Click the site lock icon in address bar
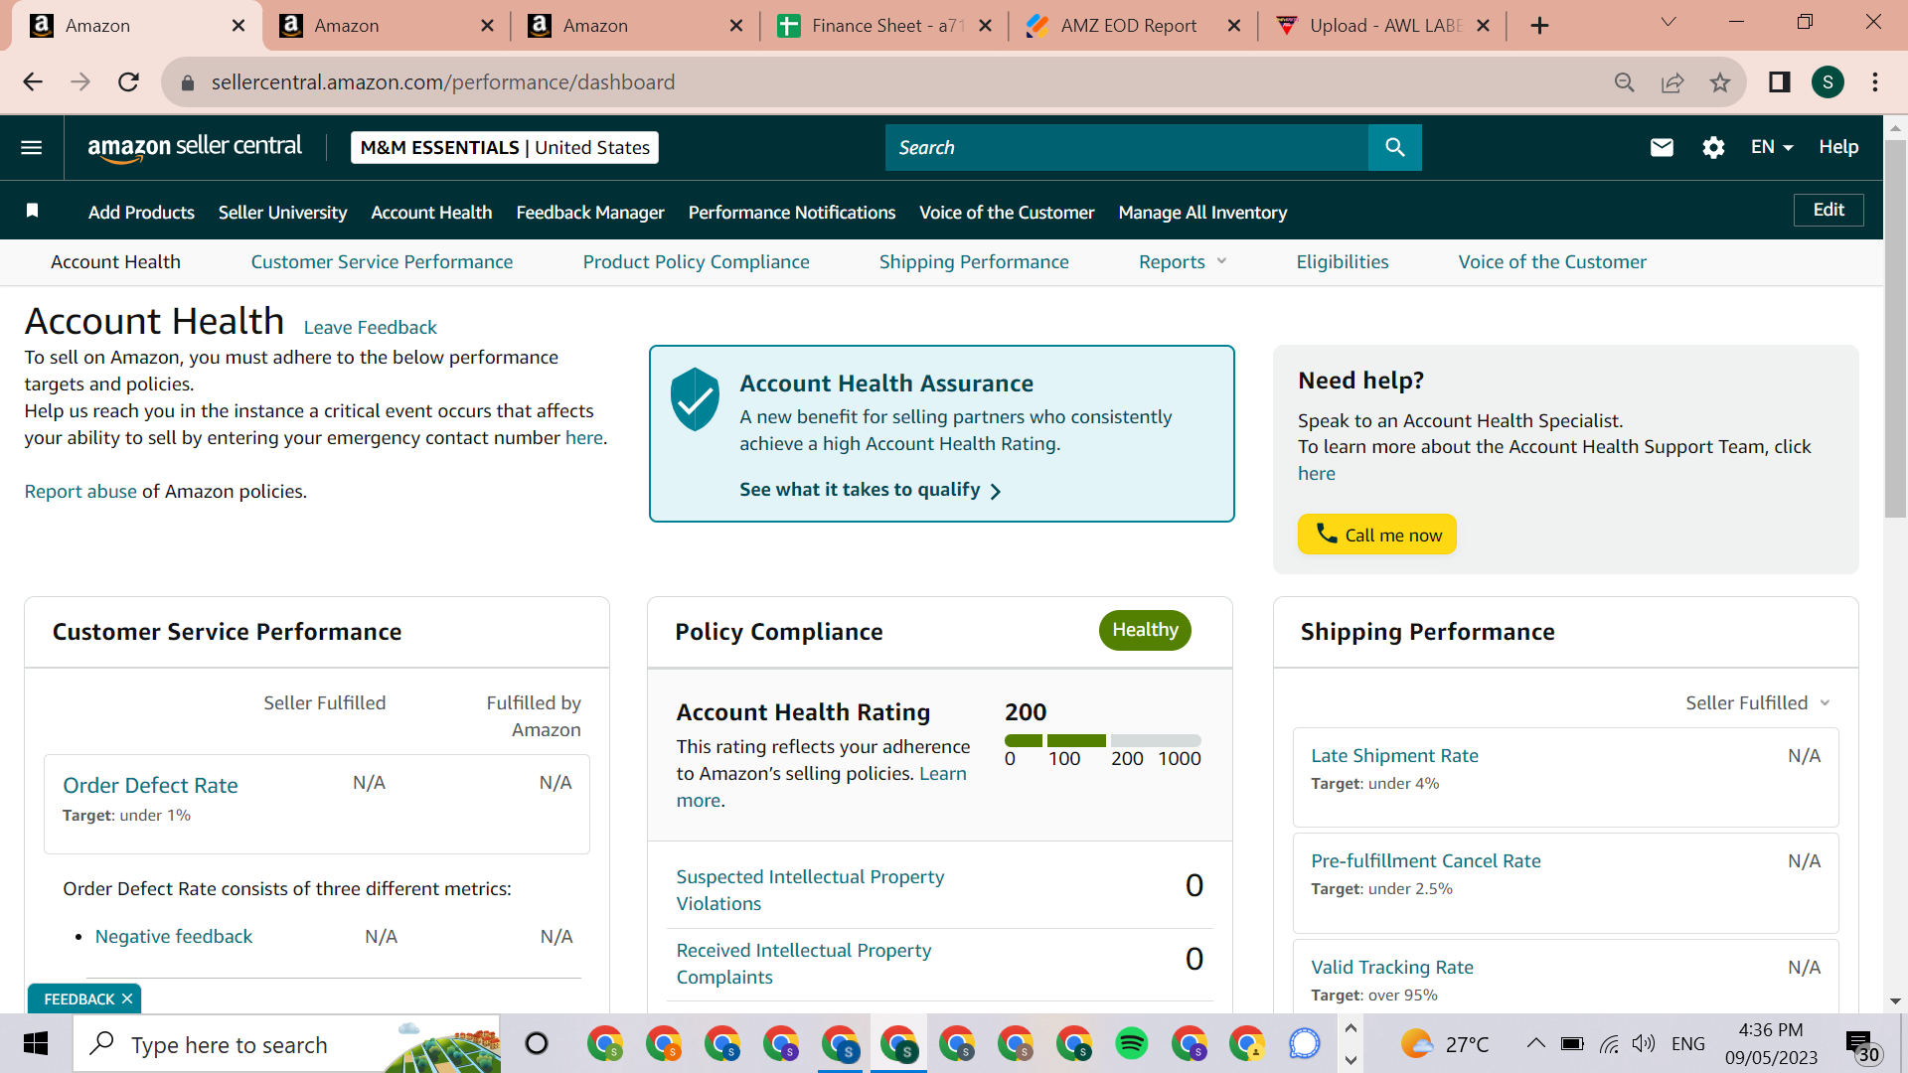Image resolution: width=1908 pixels, height=1073 pixels. [x=187, y=82]
